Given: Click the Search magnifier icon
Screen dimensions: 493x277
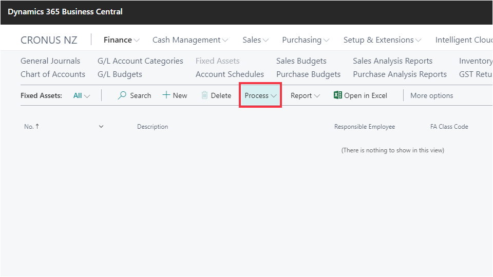Looking at the screenshot, I should point(122,95).
